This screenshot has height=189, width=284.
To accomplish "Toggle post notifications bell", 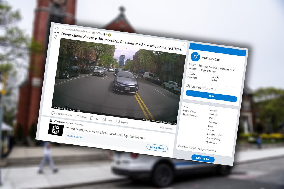I will pyautogui.click(x=184, y=45).
